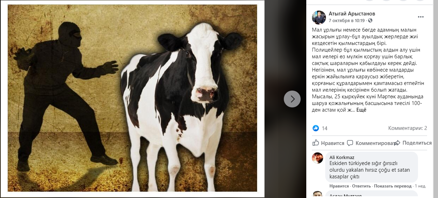This screenshot has height=198, width=438.
Task: View the 14 reactions count
Action: (x=325, y=128)
